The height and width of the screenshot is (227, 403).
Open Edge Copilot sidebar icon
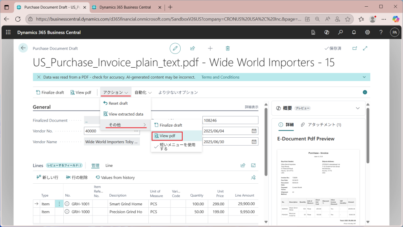(x=396, y=19)
